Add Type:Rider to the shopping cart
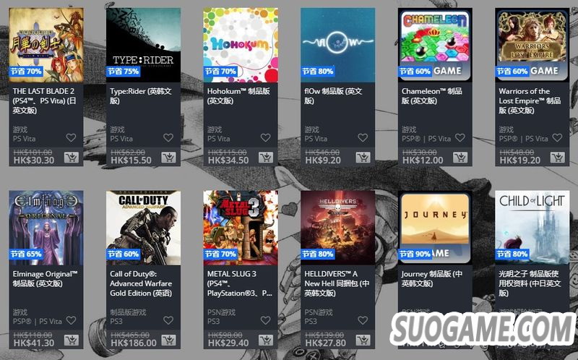578x360 pixels. coord(168,158)
